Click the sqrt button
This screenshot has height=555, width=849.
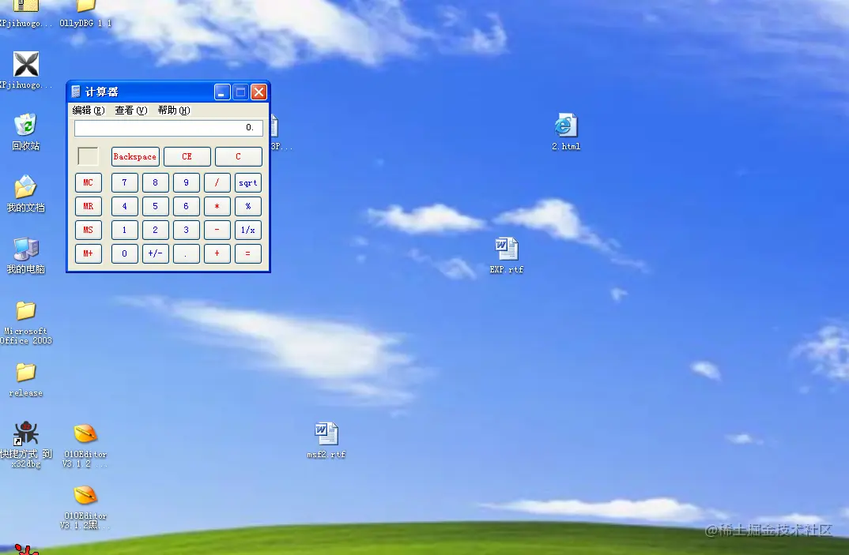pos(248,183)
